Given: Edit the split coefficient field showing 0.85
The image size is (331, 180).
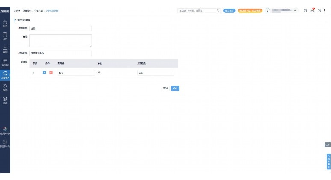Looking at the screenshot, I should tap(156, 73).
